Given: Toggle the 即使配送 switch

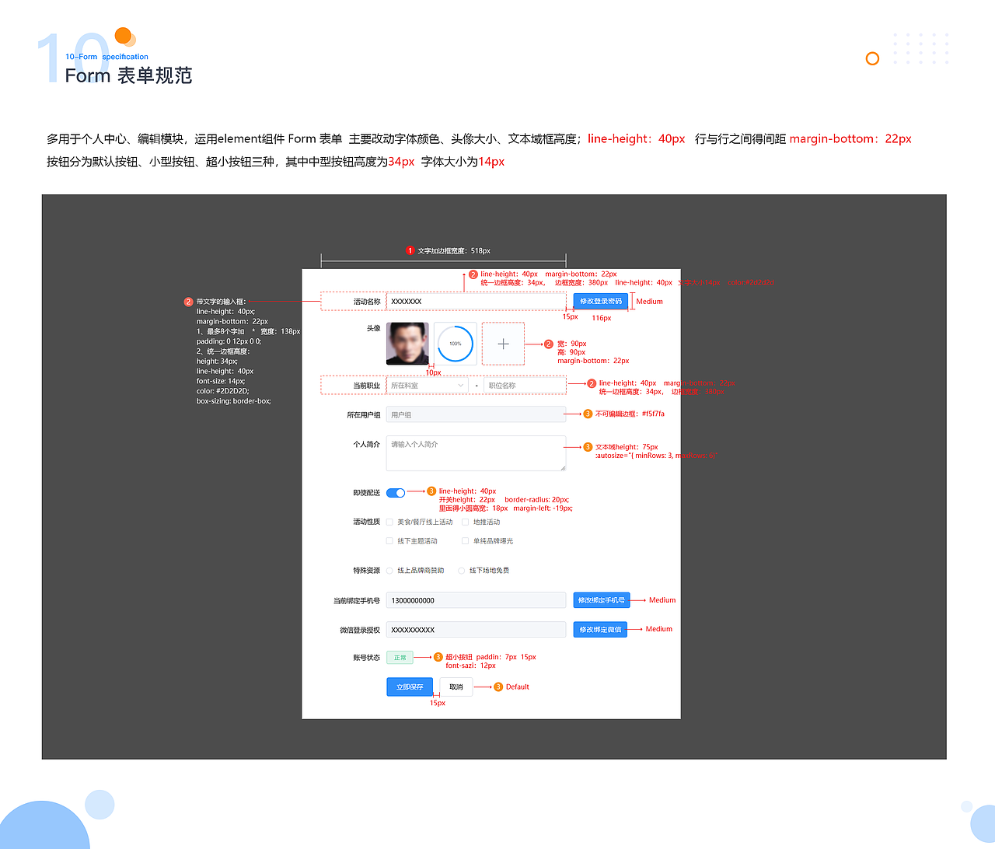Looking at the screenshot, I should 396,492.
